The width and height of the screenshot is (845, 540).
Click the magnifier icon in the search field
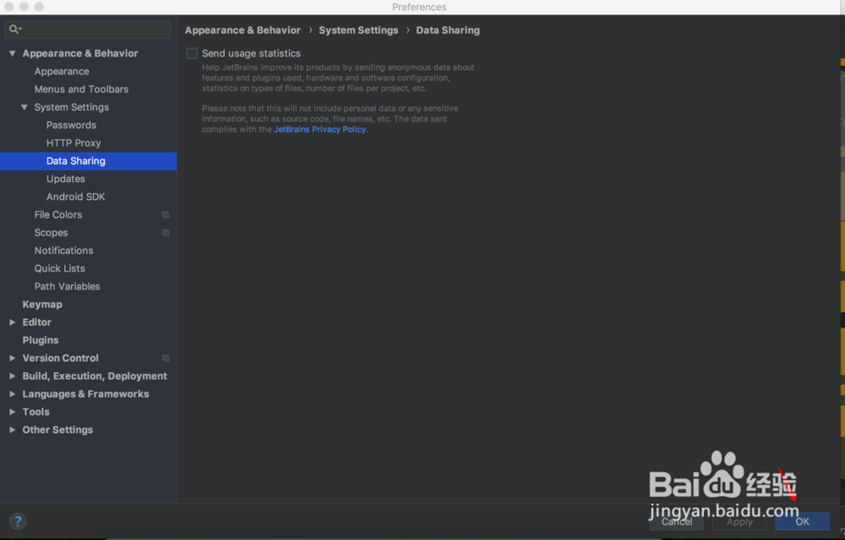pos(13,28)
